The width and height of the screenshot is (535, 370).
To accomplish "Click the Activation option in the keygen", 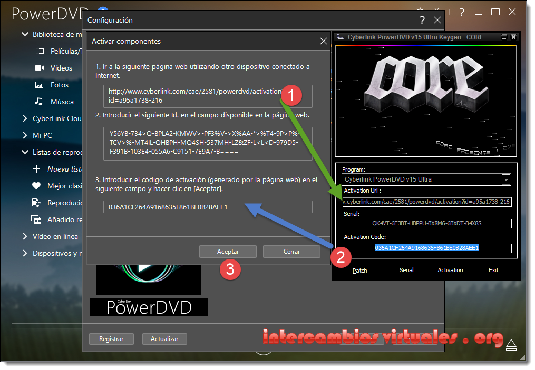I will [450, 270].
